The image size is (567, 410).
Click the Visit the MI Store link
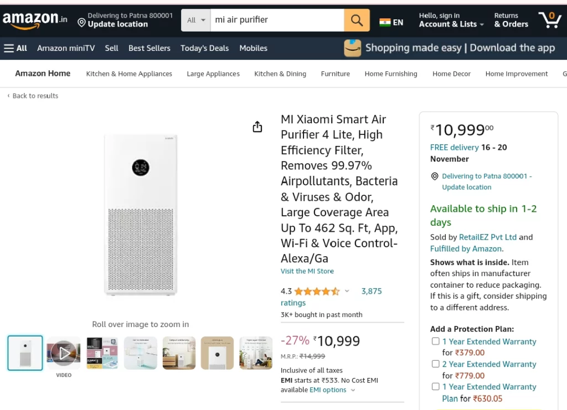[x=307, y=271]
